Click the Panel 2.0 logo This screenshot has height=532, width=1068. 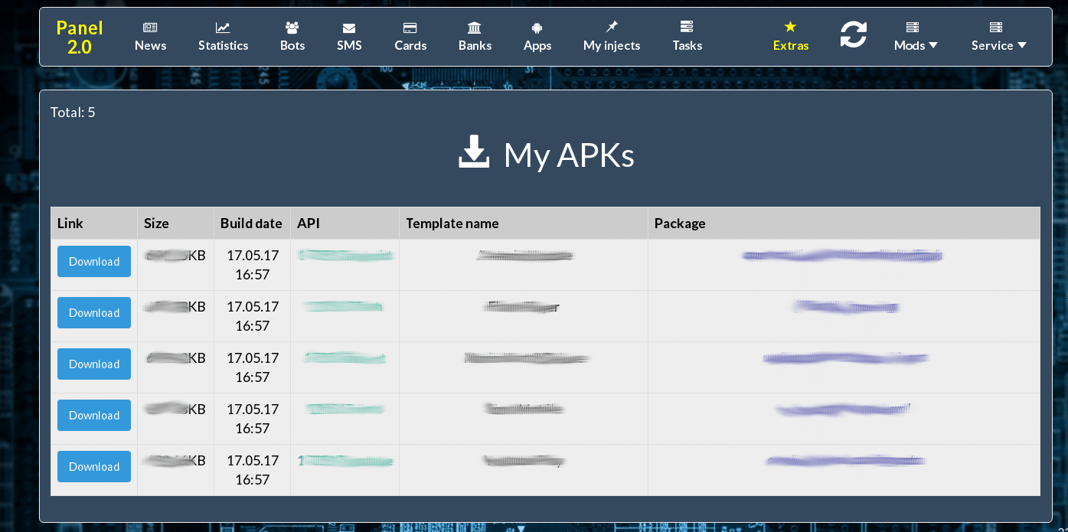[x=79, y=38]
